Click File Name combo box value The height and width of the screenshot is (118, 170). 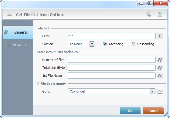(x=79, y=44)
